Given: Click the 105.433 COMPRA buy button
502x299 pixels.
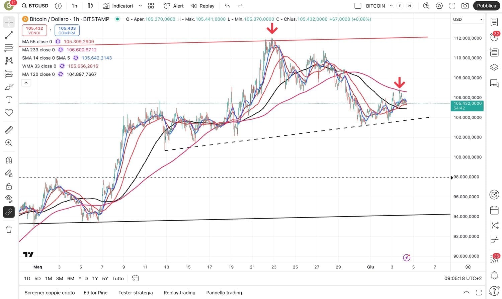Looking at the screenshot, I should (67, 30).
